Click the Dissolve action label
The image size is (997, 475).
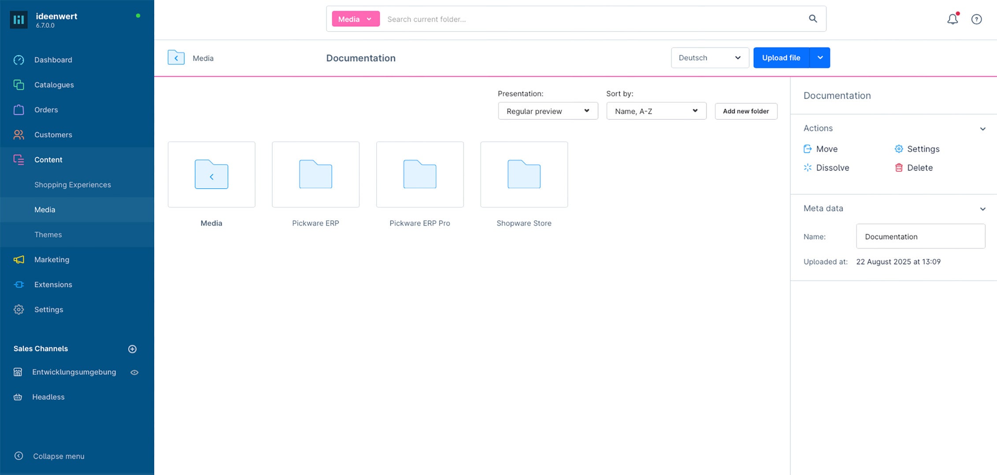[832, 168]
